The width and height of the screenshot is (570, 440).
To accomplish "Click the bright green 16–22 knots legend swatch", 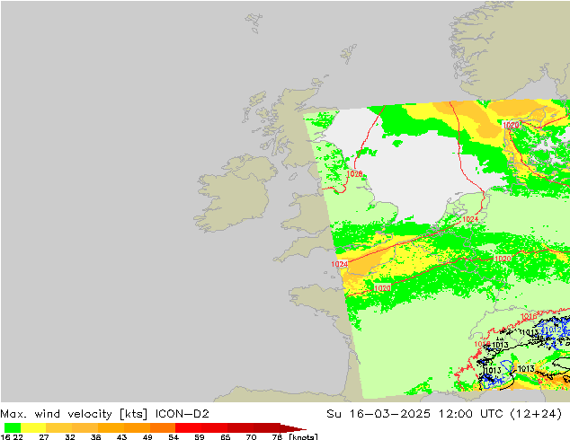I will tap(13, 427).
